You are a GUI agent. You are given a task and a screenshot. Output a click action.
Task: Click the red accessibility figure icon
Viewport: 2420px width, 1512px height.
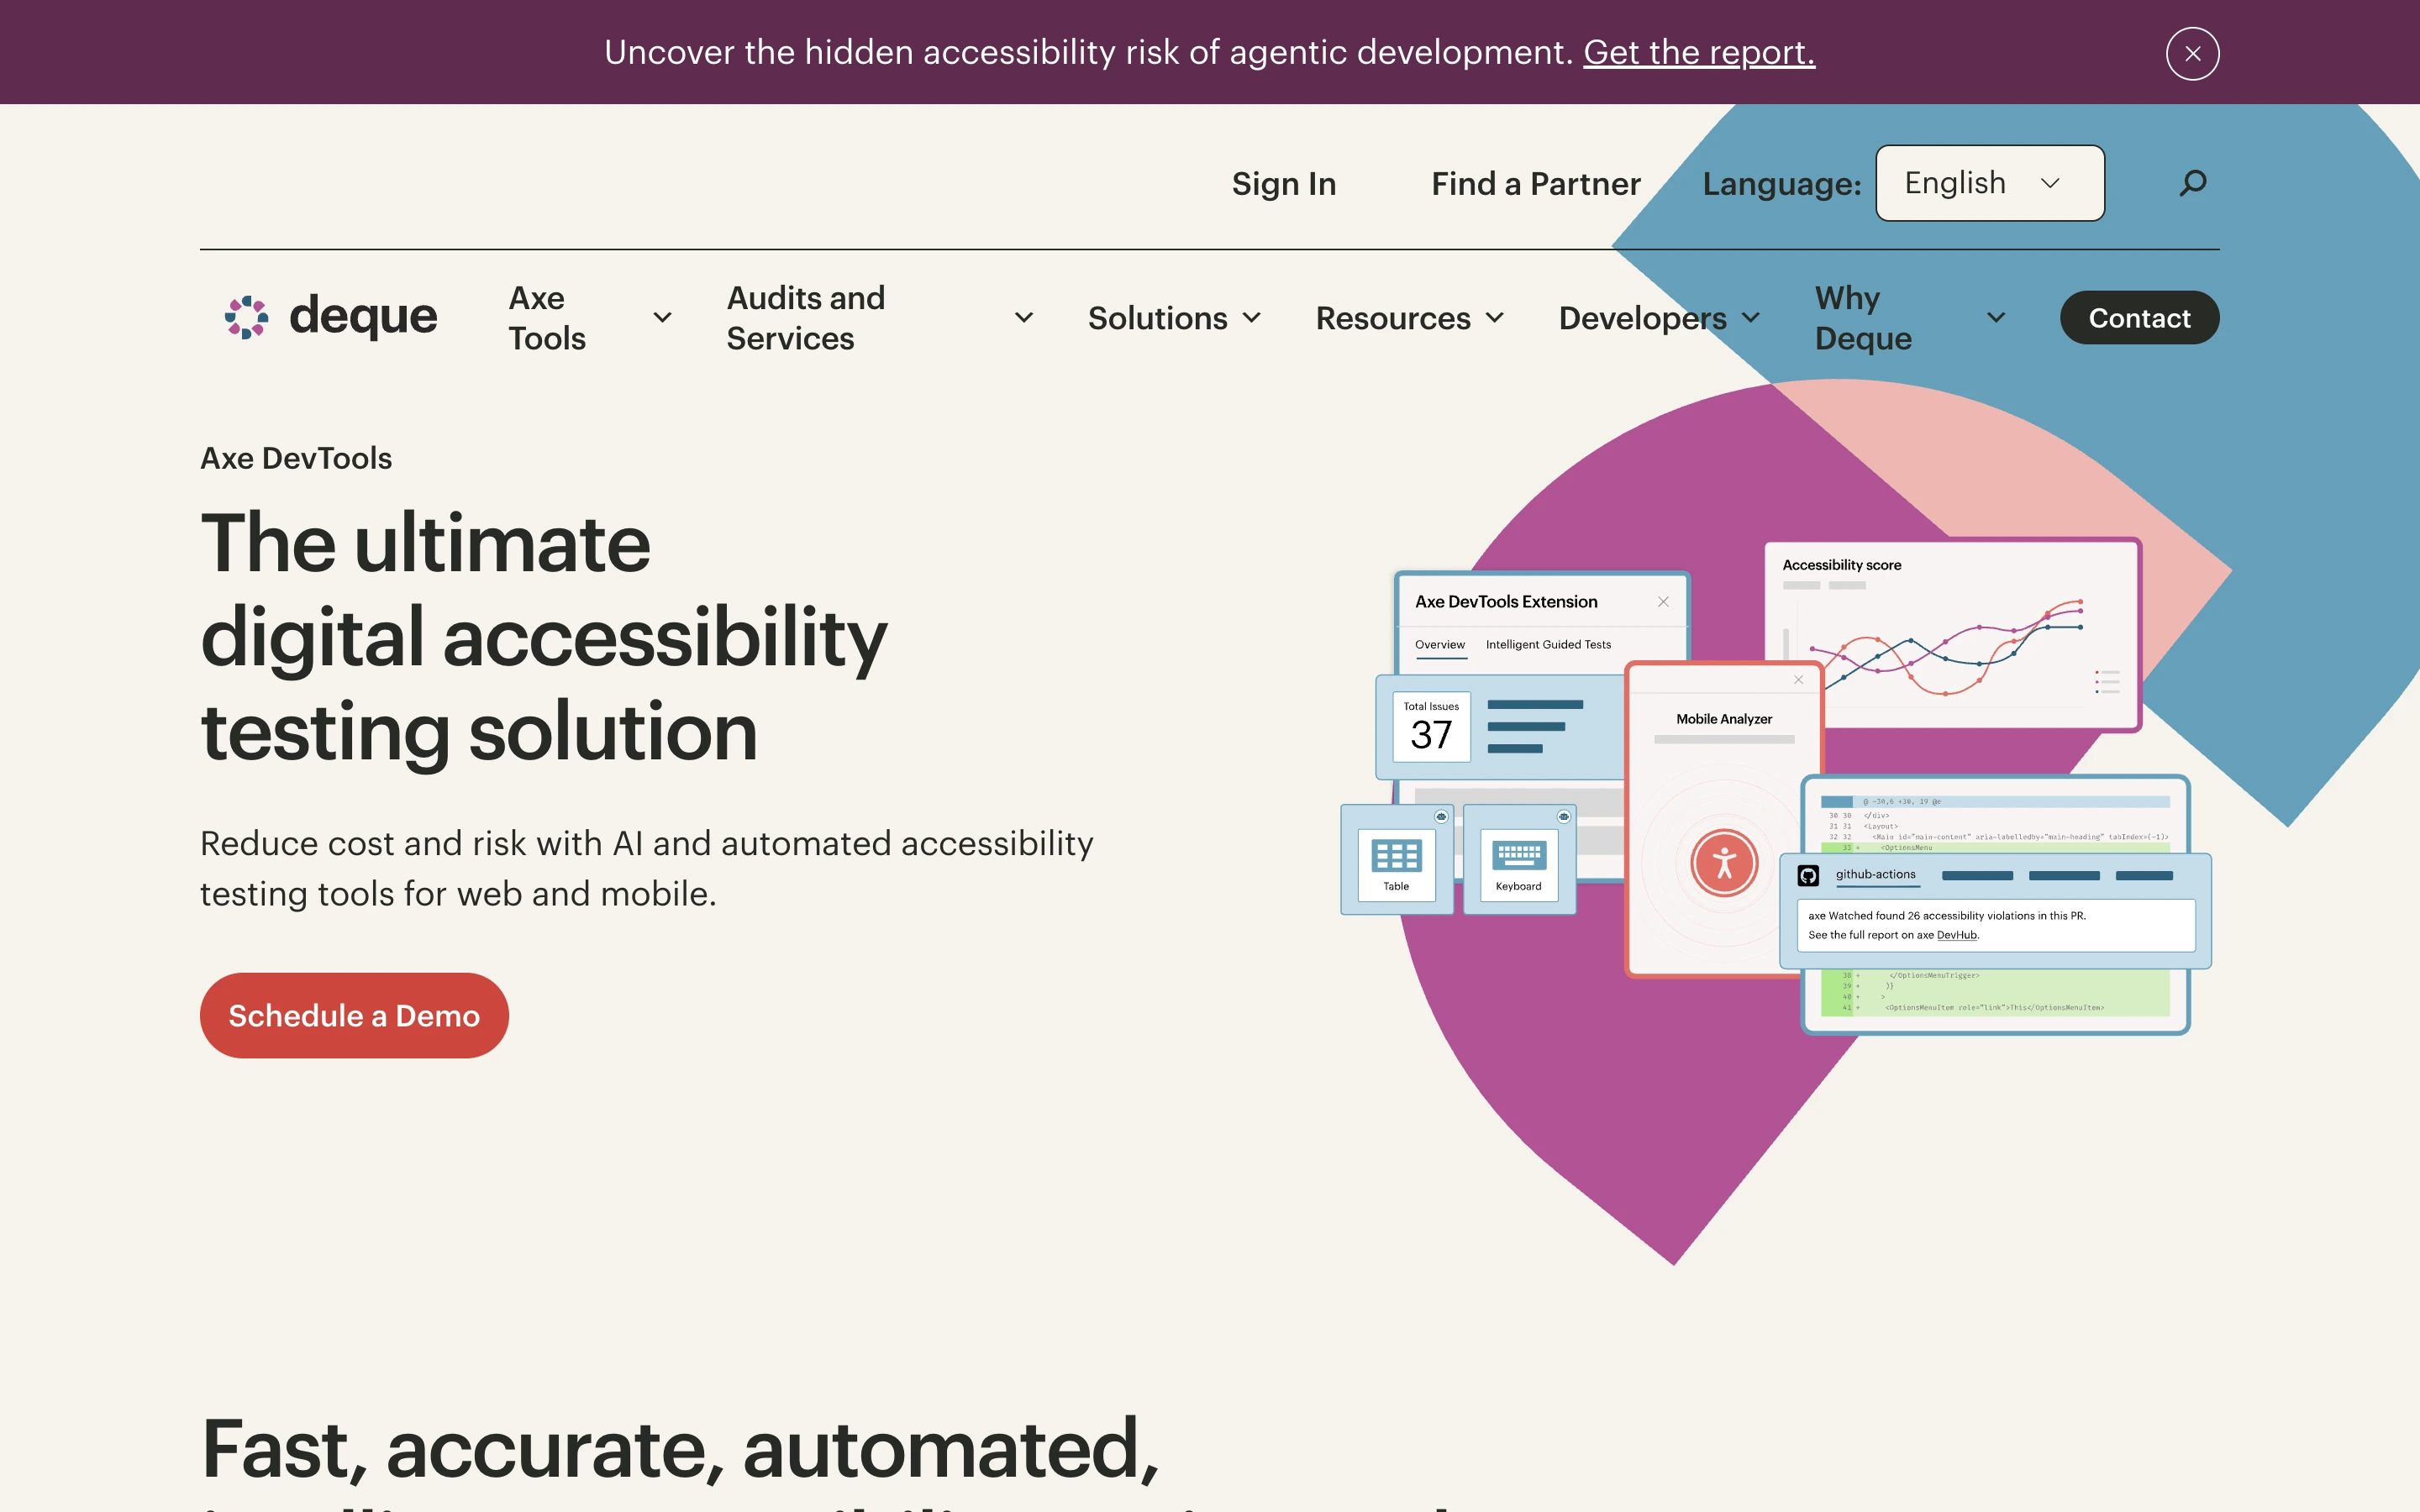pos(1724,862)
